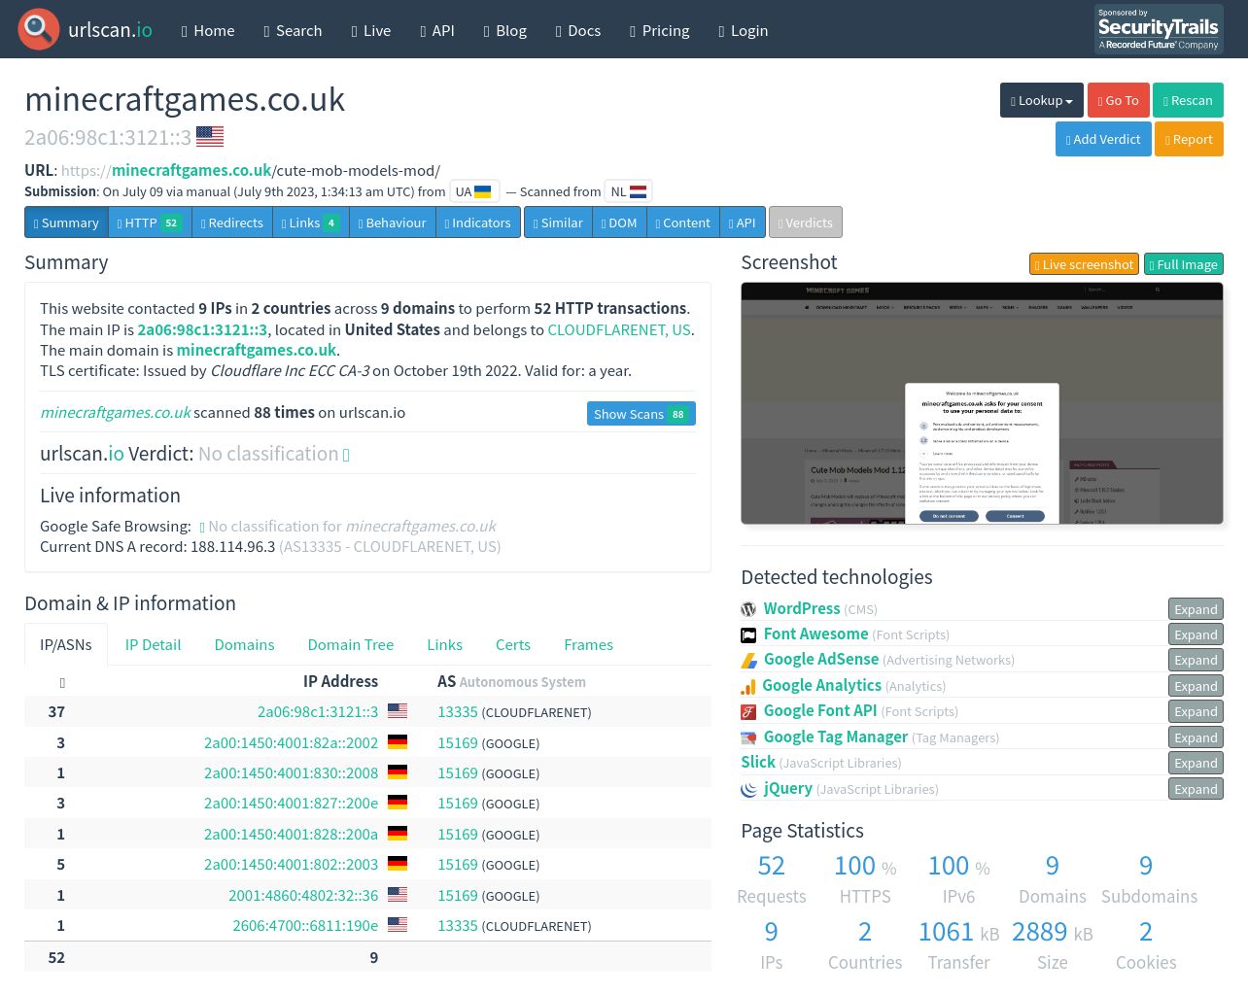
Task: Select the Domain Tree tab
Action: pyautogui.click(x=351, y=644)
